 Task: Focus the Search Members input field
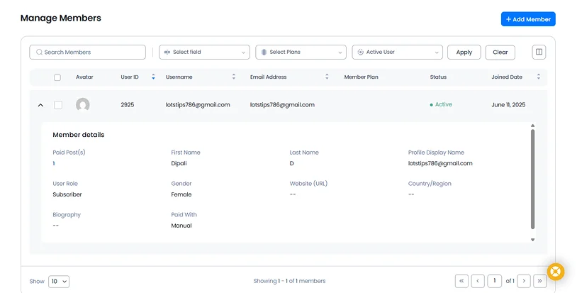tap(88, 52)
